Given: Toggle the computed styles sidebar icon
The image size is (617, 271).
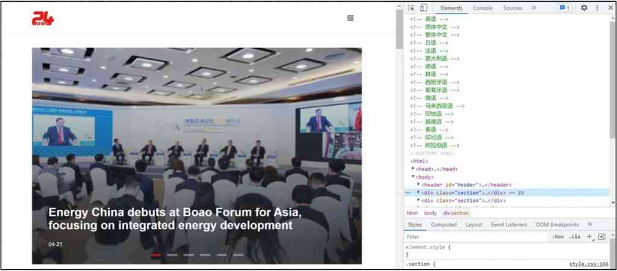Looking at the screenshot, I should click(x=601, y=237).
